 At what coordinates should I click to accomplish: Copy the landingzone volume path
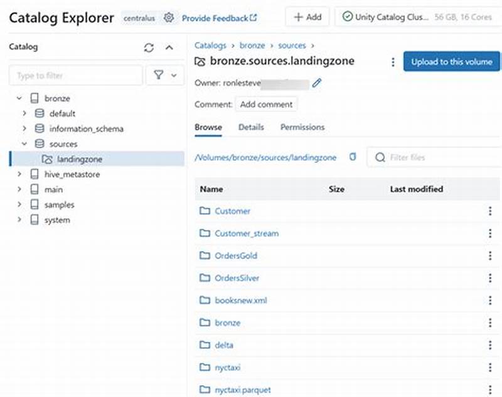tap(352, 157)
